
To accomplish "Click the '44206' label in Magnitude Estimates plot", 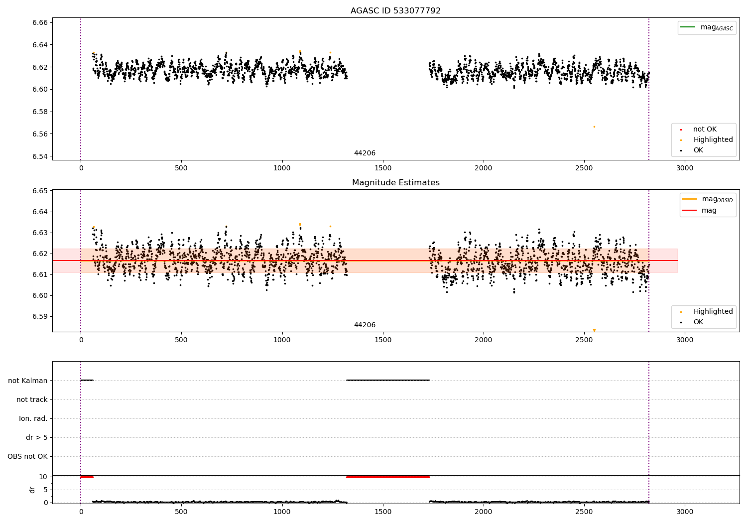I will 365,325.
